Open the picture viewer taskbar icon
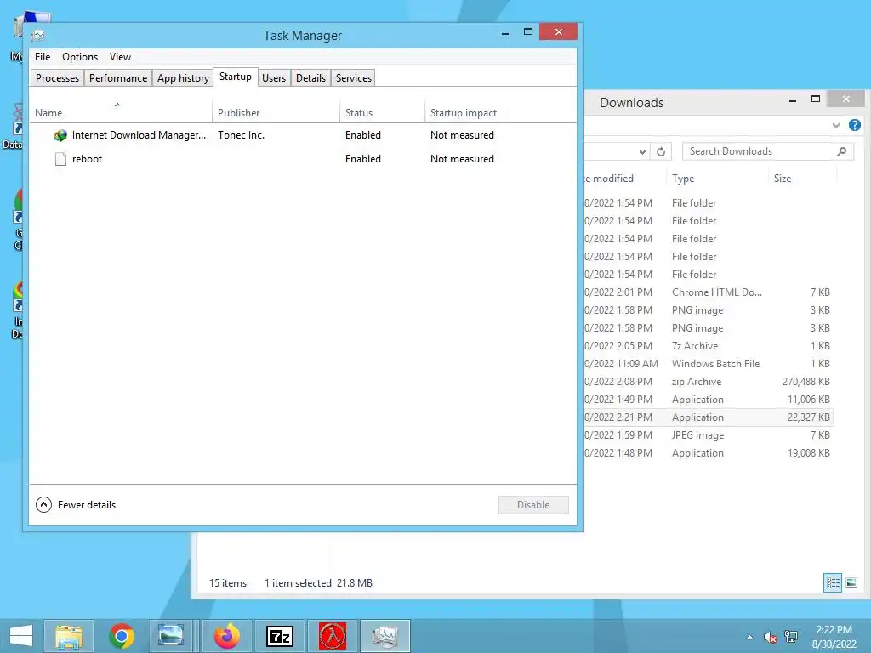871x653 pixels. coord(170,636)
